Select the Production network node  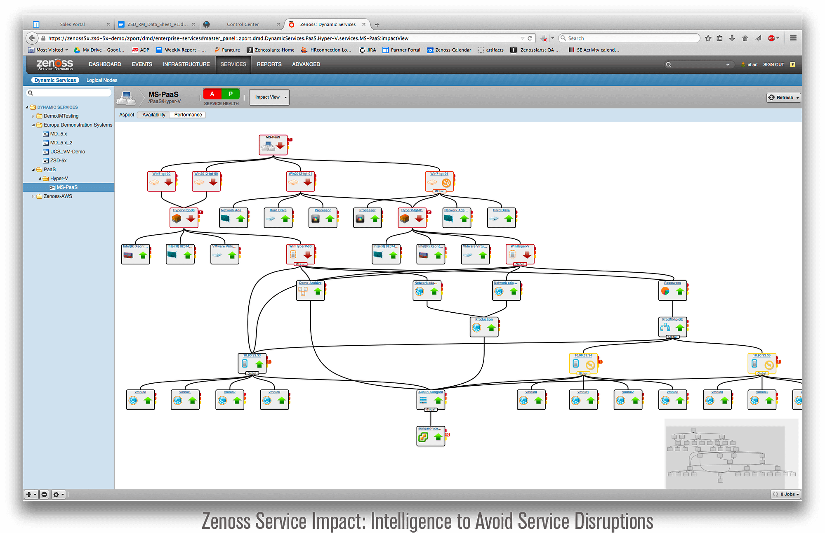click(x=484, y=327)
